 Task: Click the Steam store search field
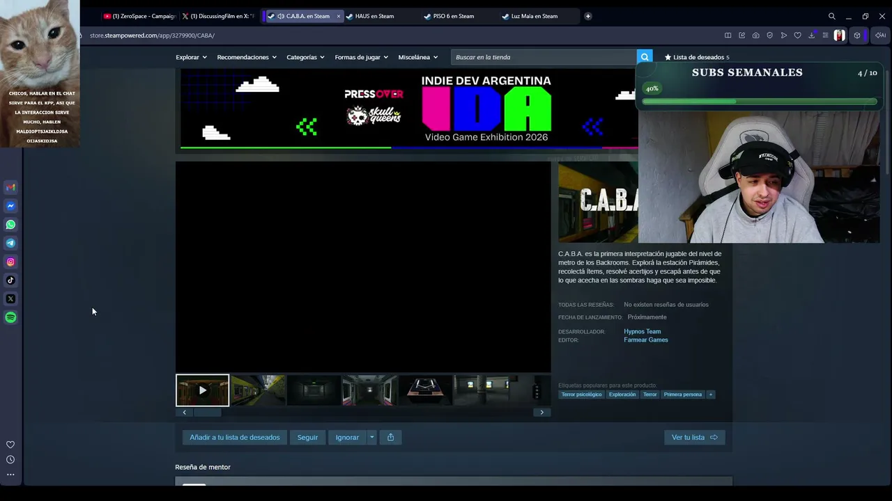[544, 57]
